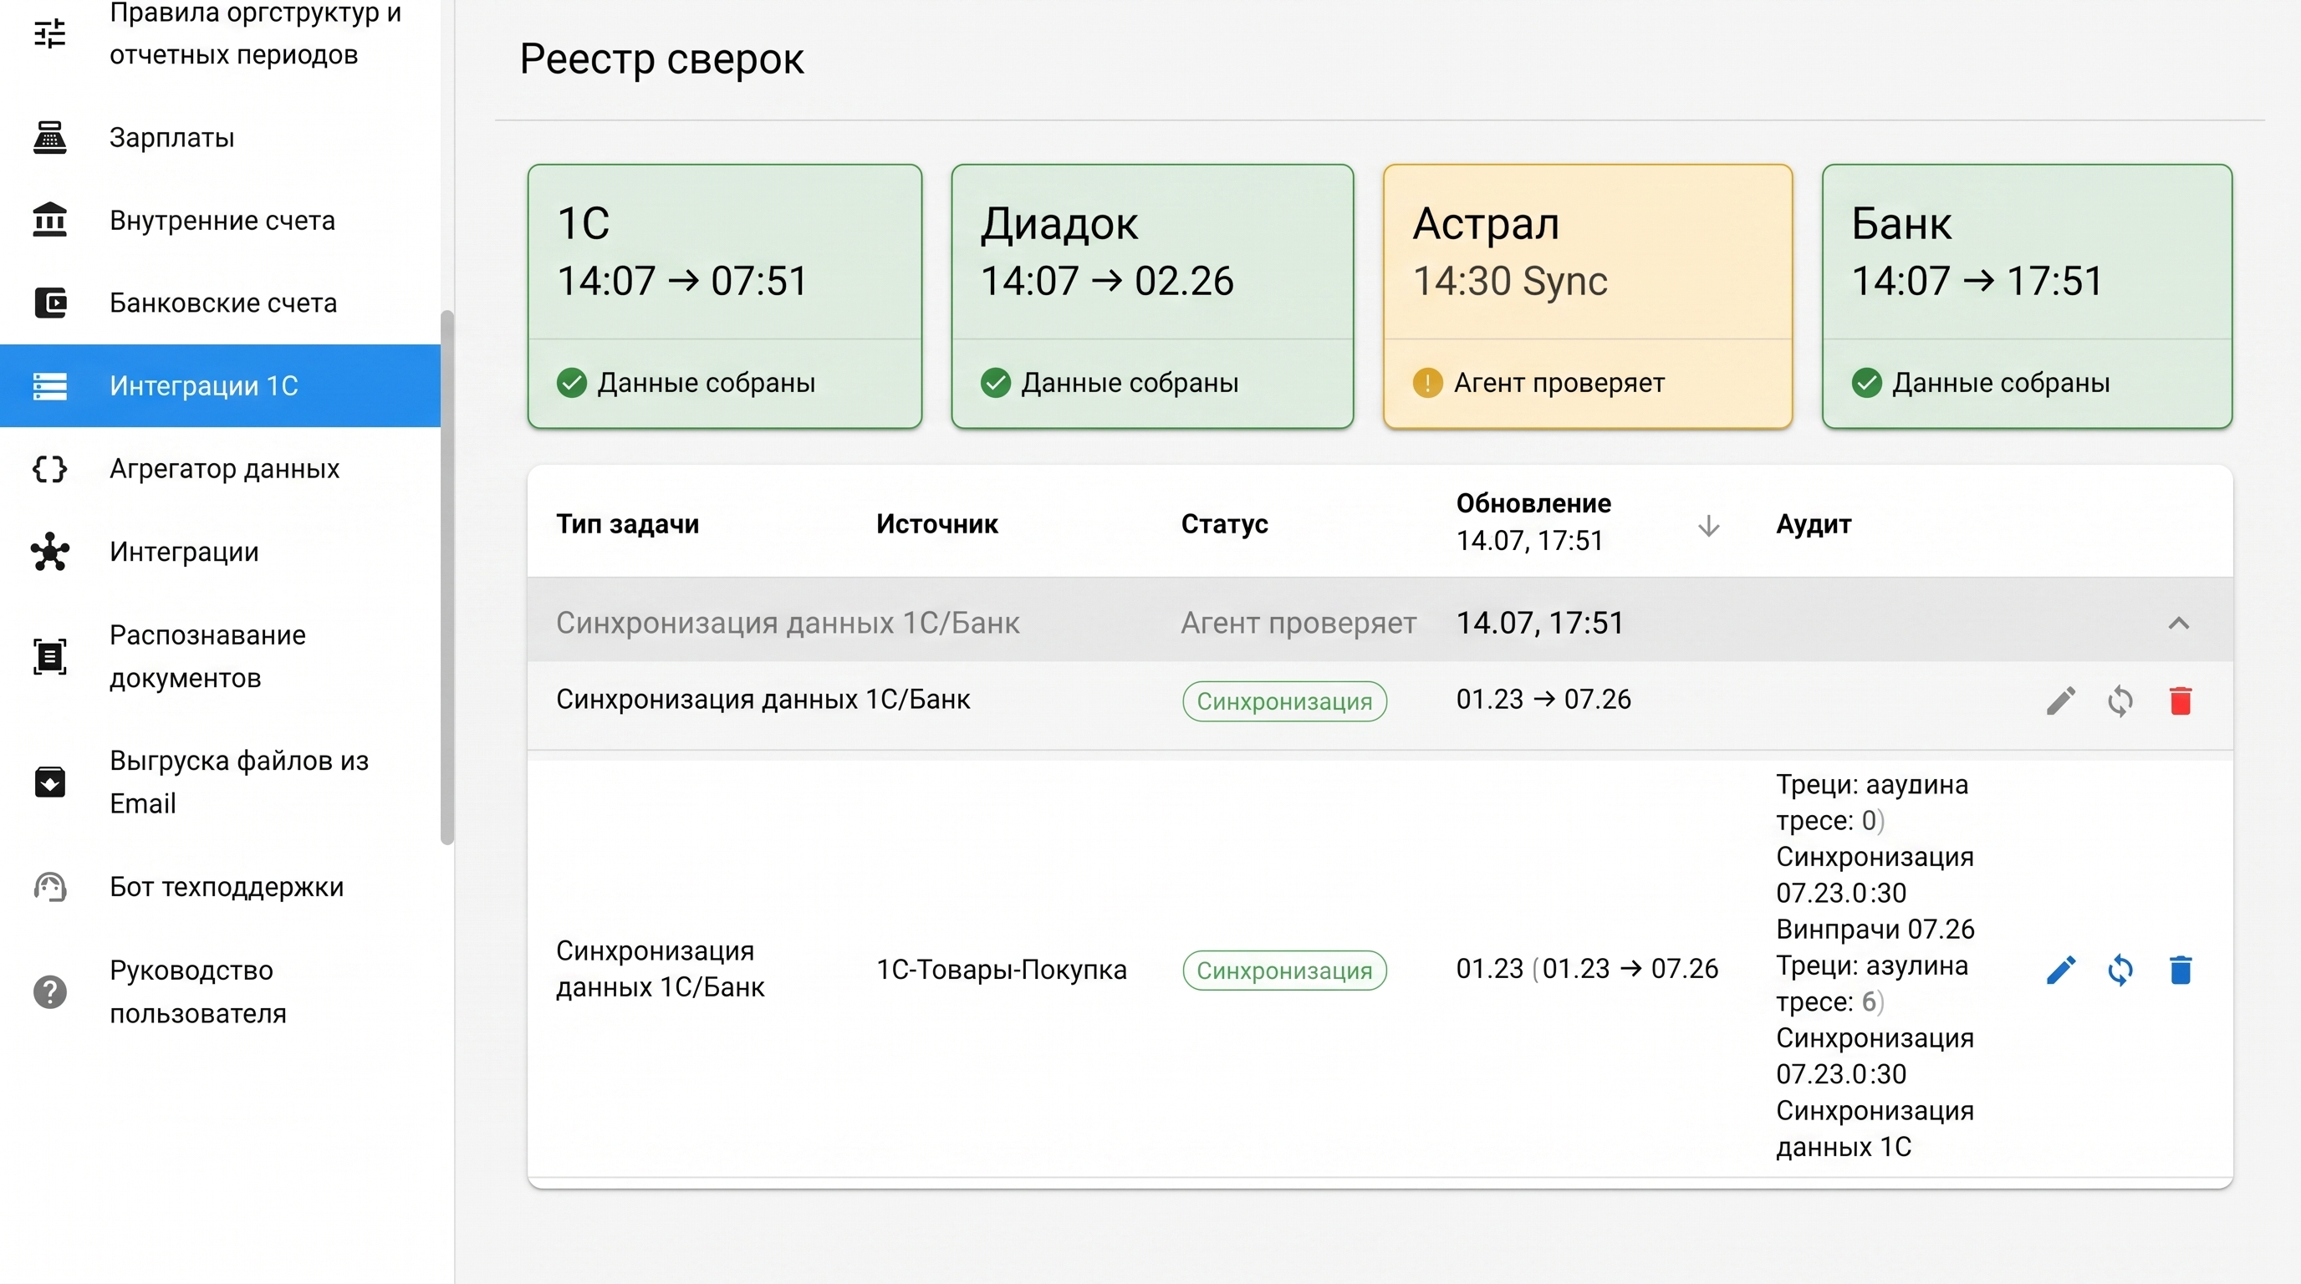Click the orange warning icon on the Астрал card
The height and width of the screenshot is (1284, 2301).
coord(1427,383)
